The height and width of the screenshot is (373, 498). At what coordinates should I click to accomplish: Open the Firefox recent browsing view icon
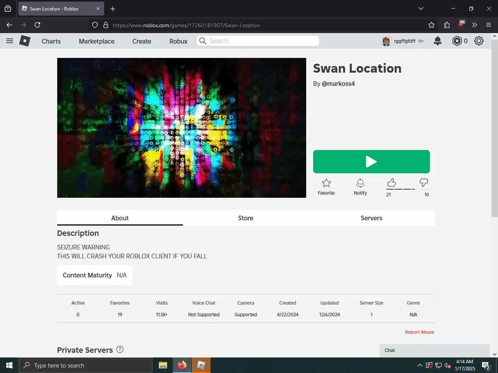(8, 9)
